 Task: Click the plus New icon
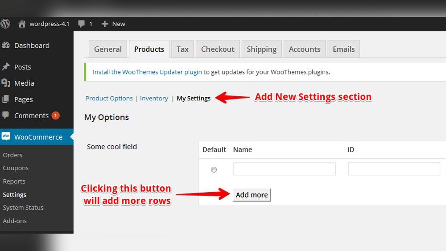pyautogui.click(x=105, y=24)
